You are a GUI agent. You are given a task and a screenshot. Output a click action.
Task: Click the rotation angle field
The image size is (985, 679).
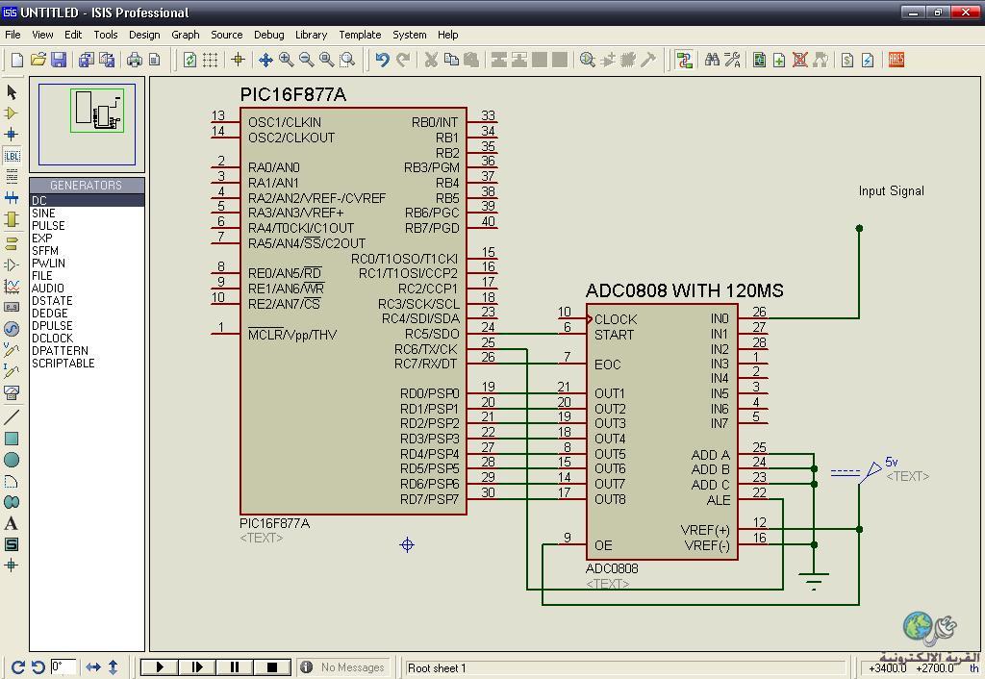pos(63,667)
